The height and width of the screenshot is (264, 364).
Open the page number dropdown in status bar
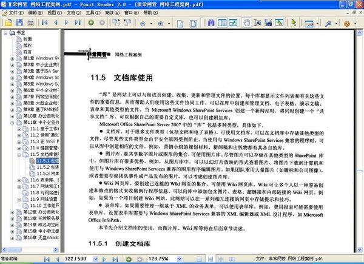(x=95, y=259)
